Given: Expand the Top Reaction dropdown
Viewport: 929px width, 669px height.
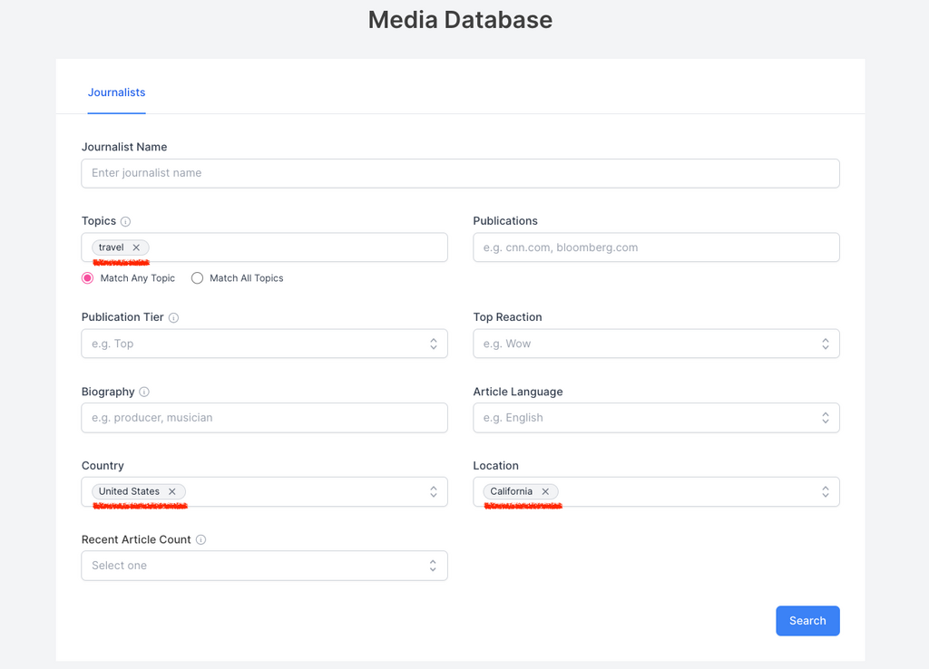Looking at the screenshot, I should (x=656, y=344).
